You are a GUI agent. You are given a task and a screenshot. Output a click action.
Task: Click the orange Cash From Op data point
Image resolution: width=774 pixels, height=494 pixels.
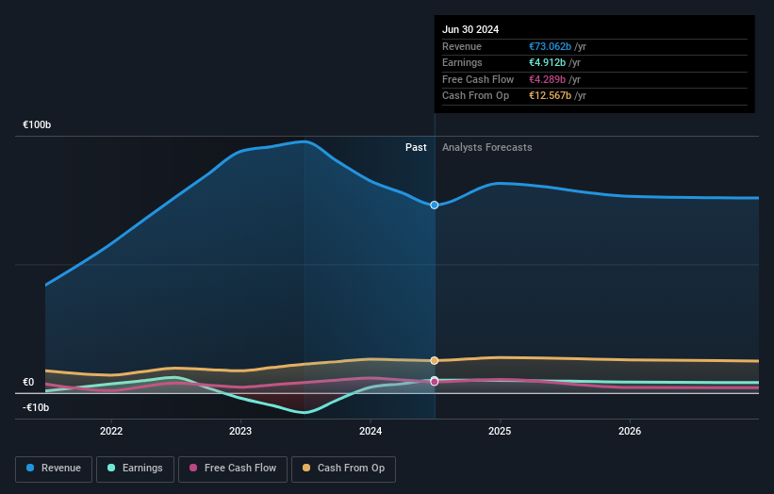click(434, 361)
